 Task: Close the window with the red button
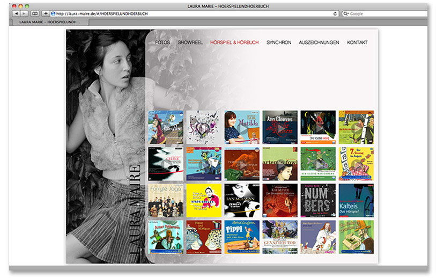(x=14, y=6)
